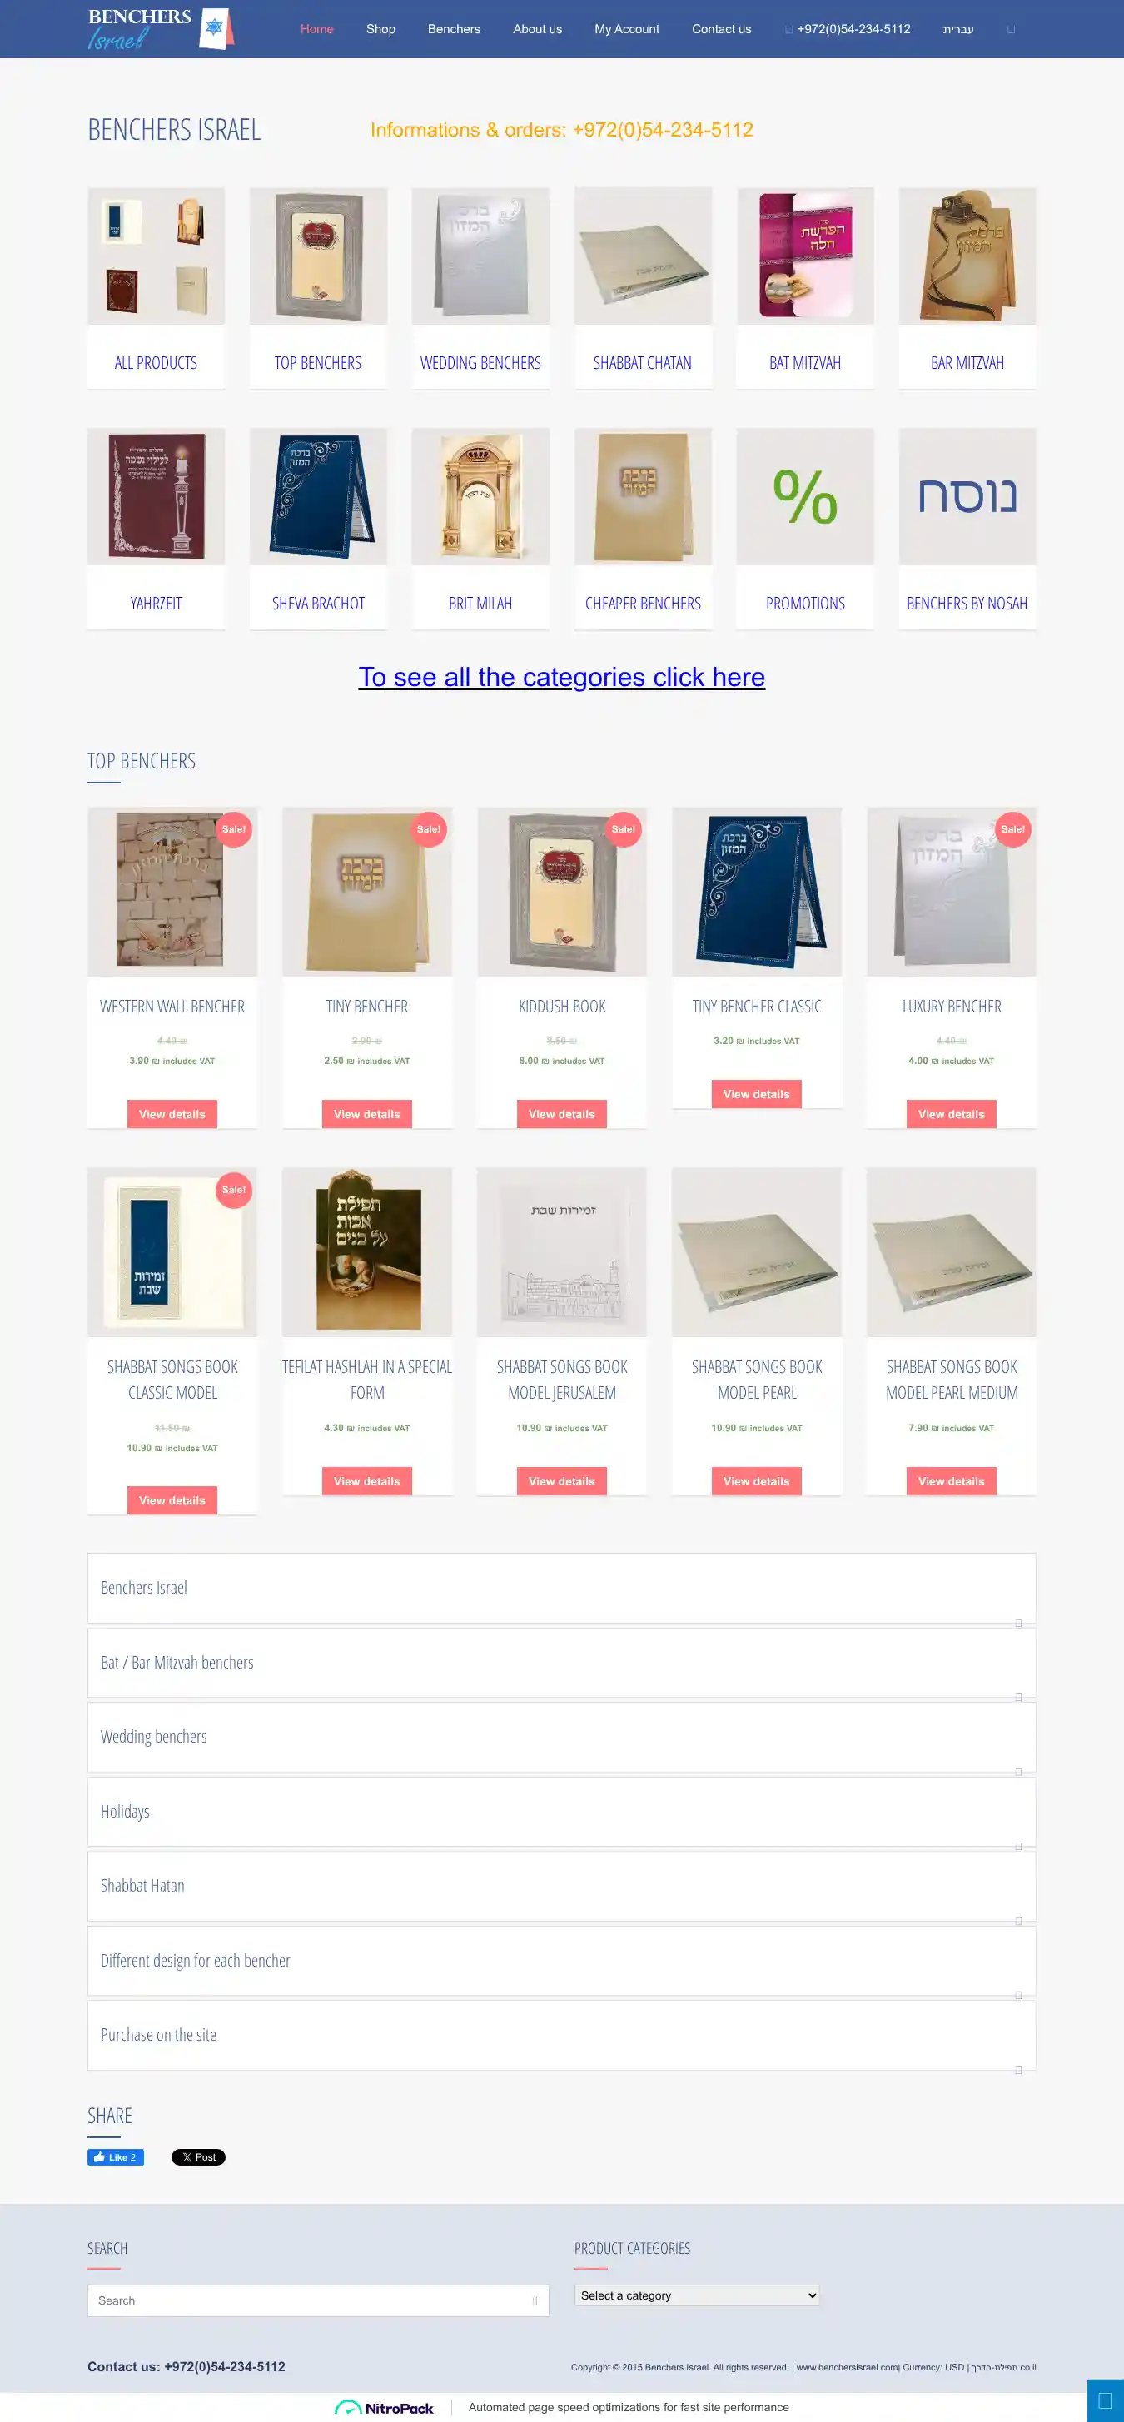This screenshot has height=2422, width=1124.
Task: Open the Promotions percent icon tile
Action: pyautogui.click(x=805, y=496)
